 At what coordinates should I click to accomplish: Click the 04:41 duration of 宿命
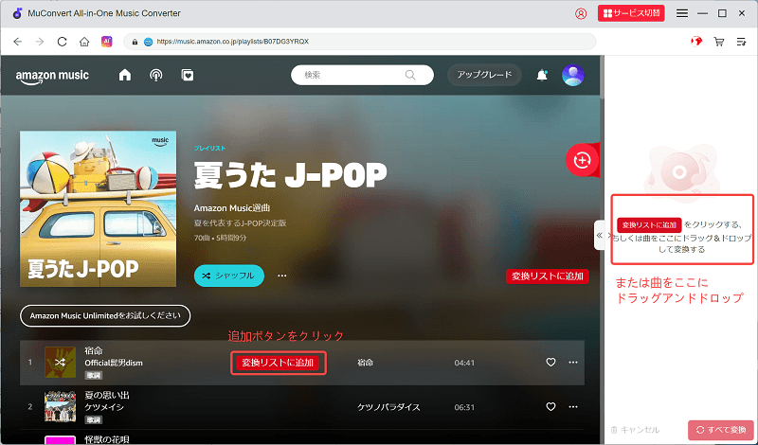tap(464, 363)
